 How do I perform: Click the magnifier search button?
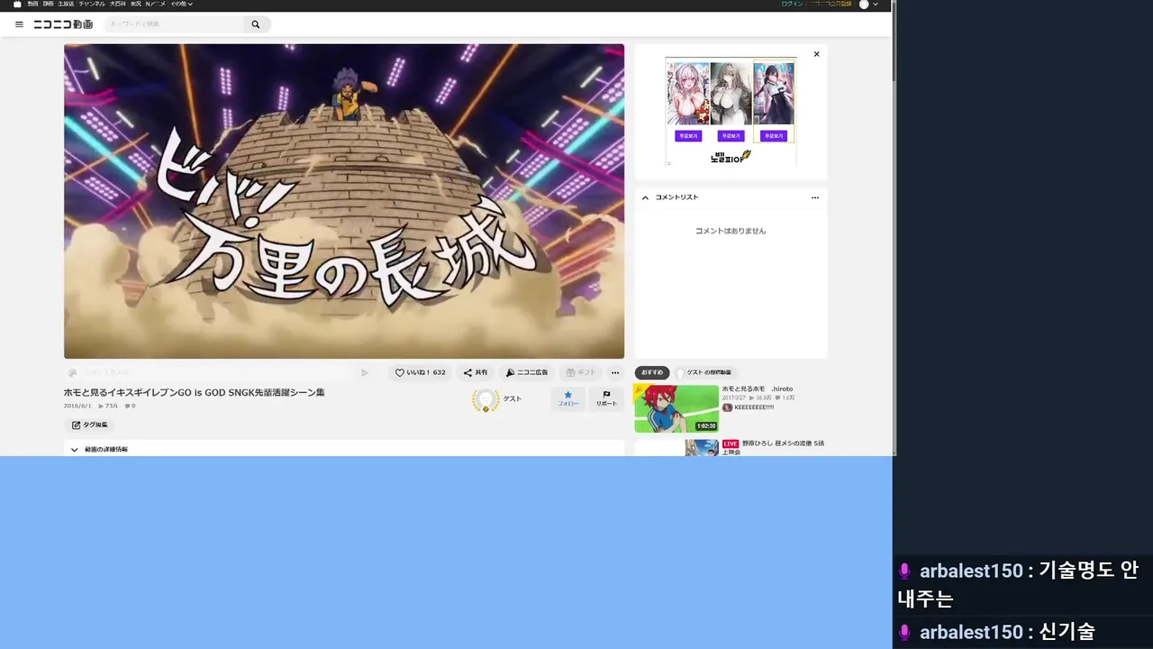pos(256,24)
